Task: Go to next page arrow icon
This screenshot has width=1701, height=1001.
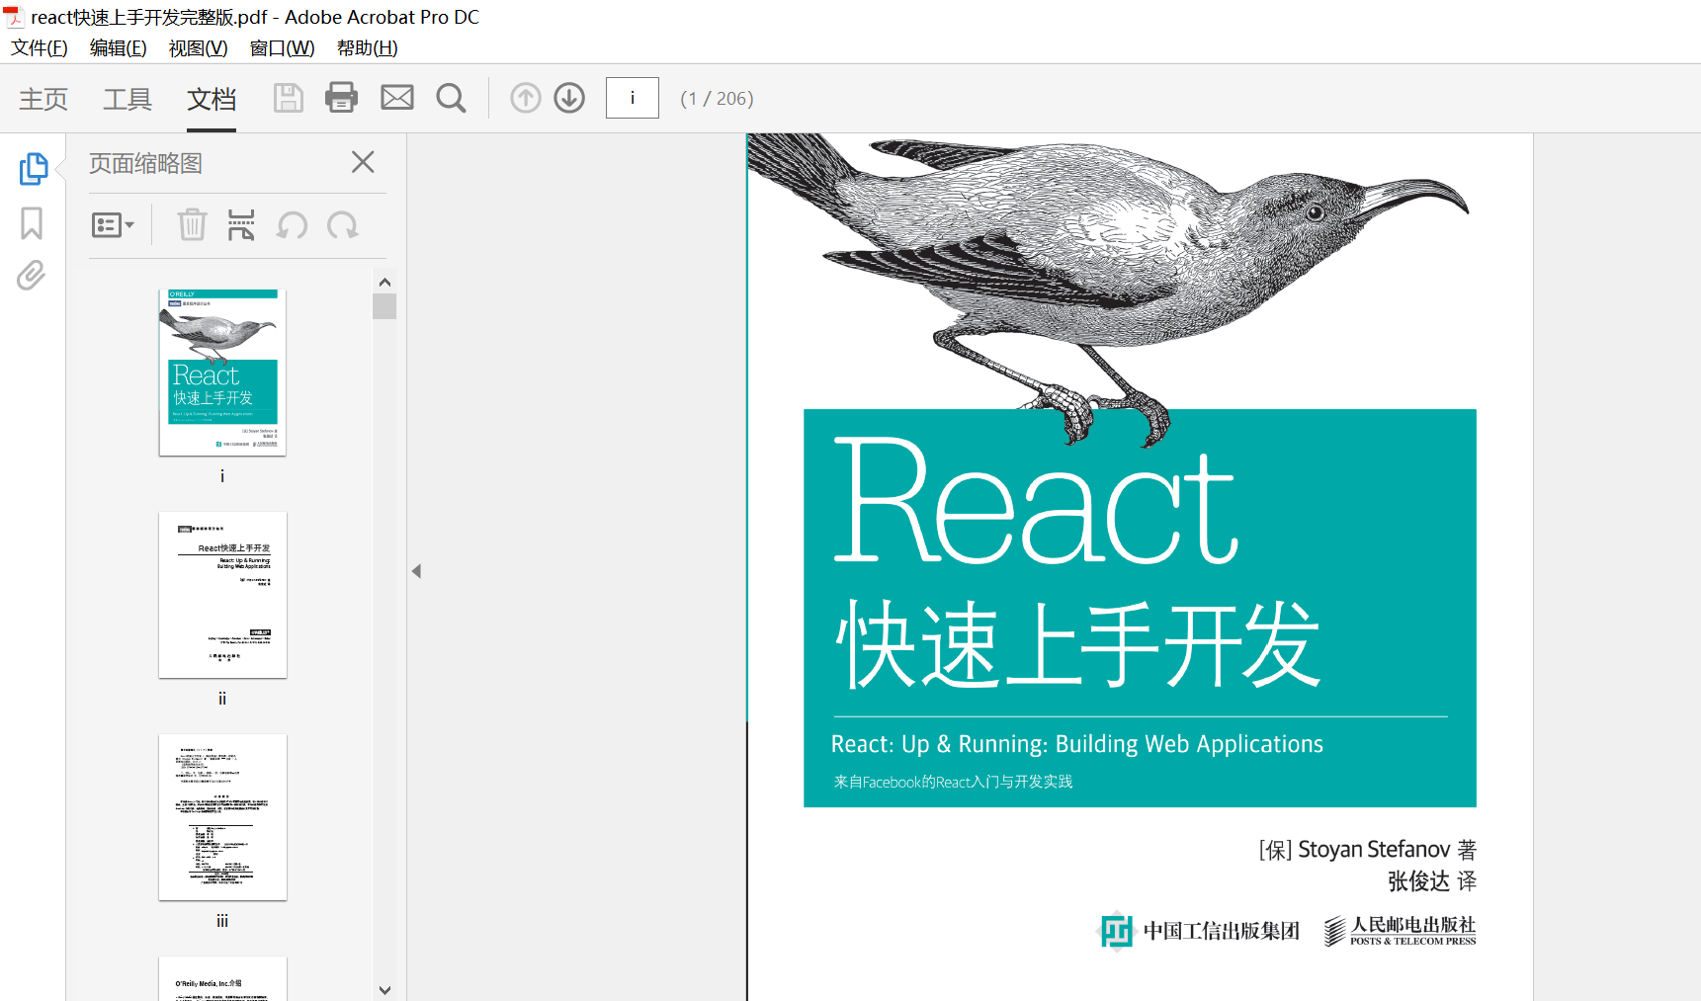Action: tap(569, 98)
